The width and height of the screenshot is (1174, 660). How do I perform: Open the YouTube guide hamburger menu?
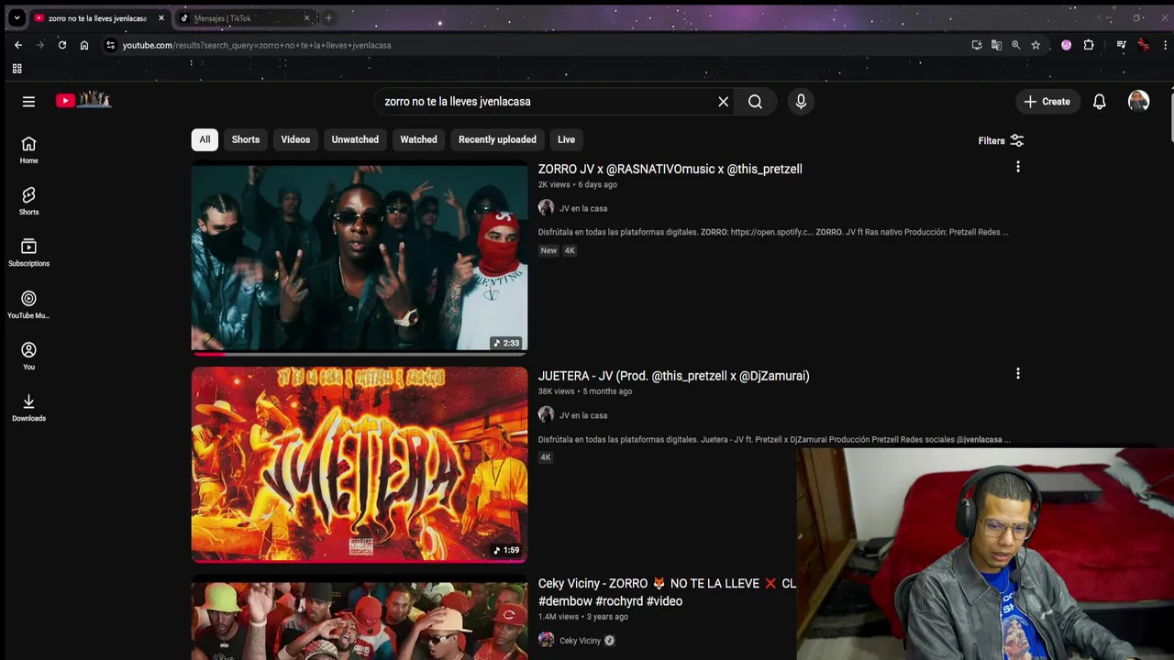pyautogui.click(x=28, y=102)
